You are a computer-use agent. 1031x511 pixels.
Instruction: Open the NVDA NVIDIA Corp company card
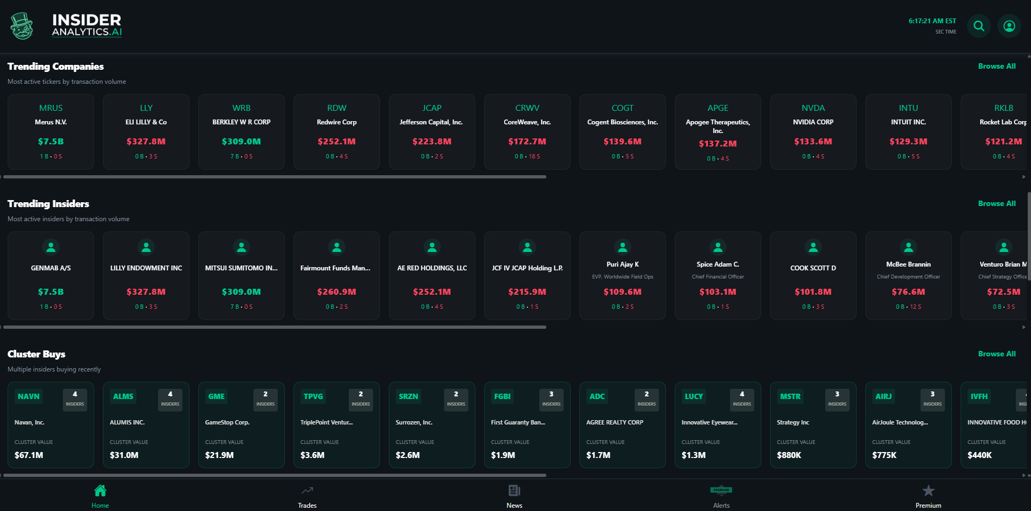coord(813,131)
